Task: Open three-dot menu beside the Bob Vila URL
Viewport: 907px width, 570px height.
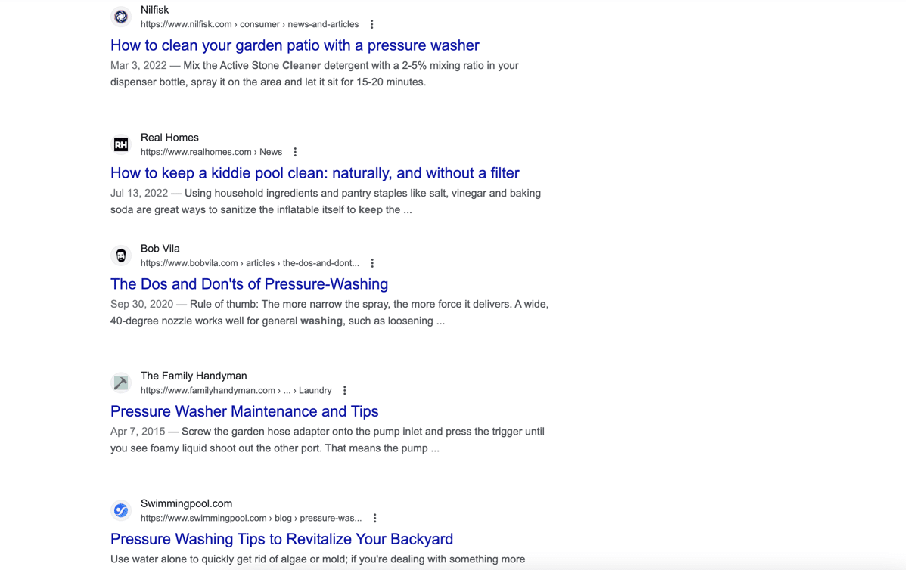Action: click(x=372, y=263)
